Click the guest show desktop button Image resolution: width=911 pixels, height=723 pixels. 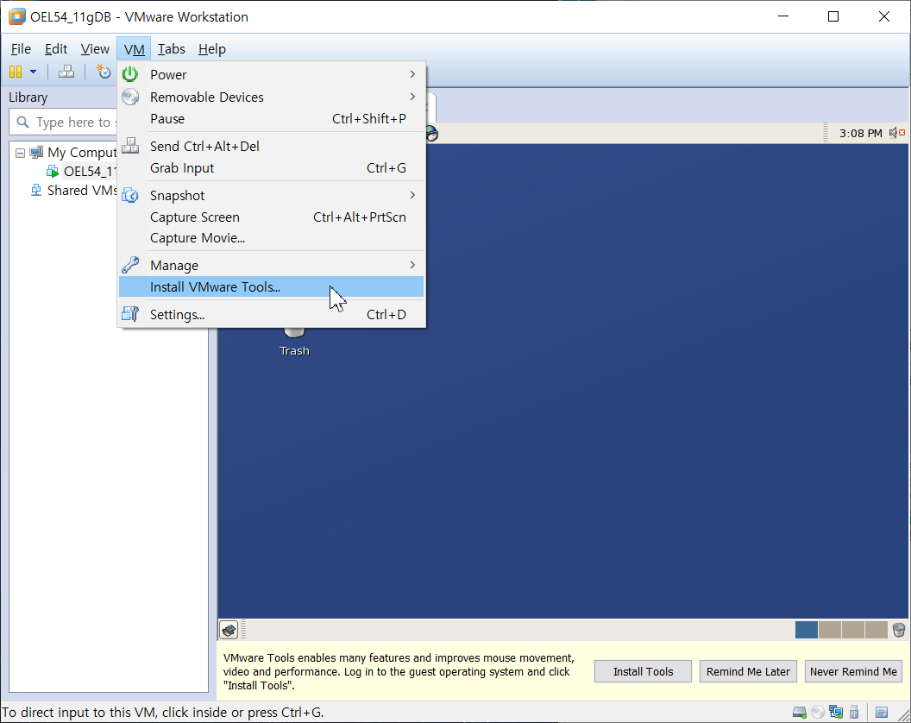tap(229, 630)
